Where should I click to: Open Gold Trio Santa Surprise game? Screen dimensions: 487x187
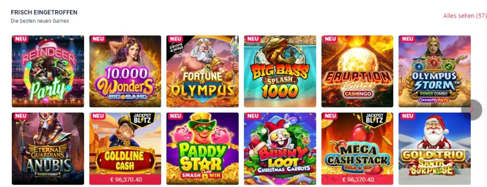click(435, 148)
